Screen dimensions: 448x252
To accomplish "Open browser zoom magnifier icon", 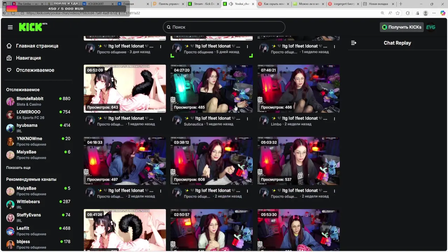I will 382,13.
